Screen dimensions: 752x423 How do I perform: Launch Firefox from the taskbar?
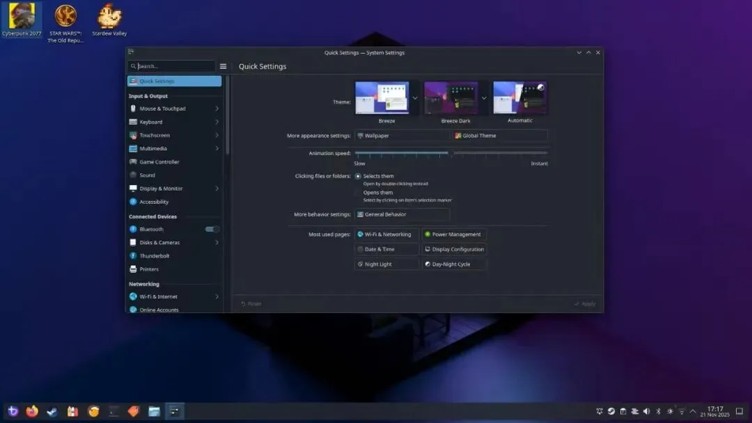point(32,411)
